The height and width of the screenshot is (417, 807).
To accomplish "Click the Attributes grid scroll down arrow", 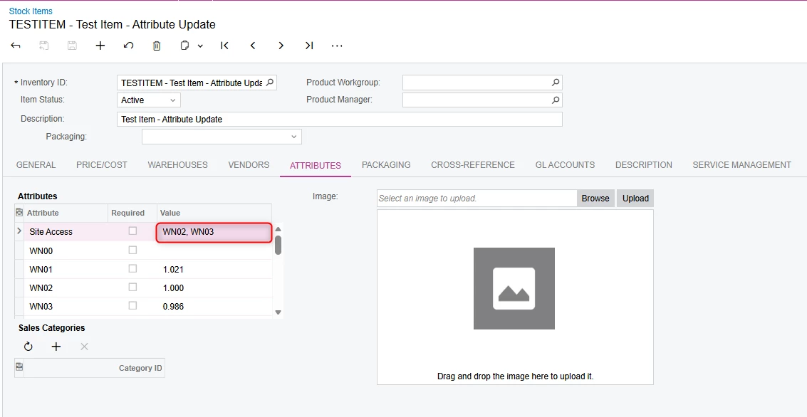I will 278,312.
